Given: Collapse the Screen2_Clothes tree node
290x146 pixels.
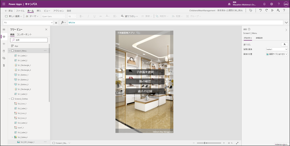Looking at the screenshot, I should [9, 99].
